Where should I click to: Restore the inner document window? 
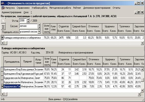coord(139,12)
